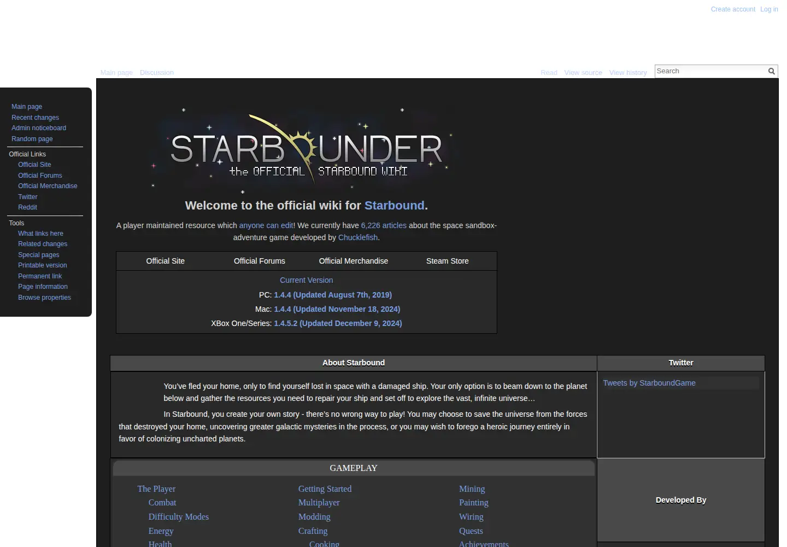Switch to View source tab
787x547 pixels.
(583, 72)
